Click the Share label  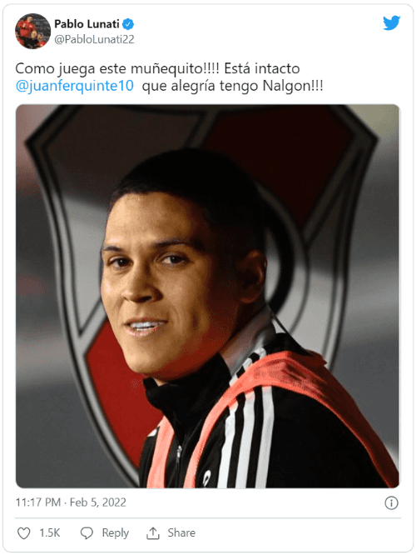pos(181,532)
